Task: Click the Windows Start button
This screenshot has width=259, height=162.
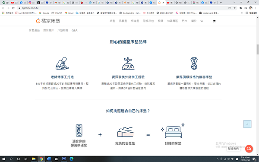Action: 3,159
